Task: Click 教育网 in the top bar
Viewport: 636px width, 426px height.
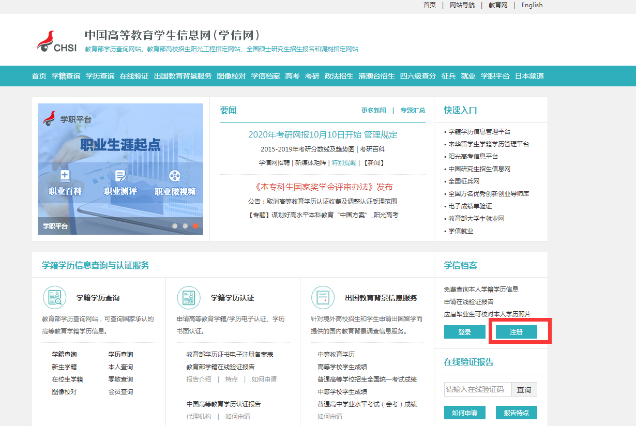Action: coord(498,5)
